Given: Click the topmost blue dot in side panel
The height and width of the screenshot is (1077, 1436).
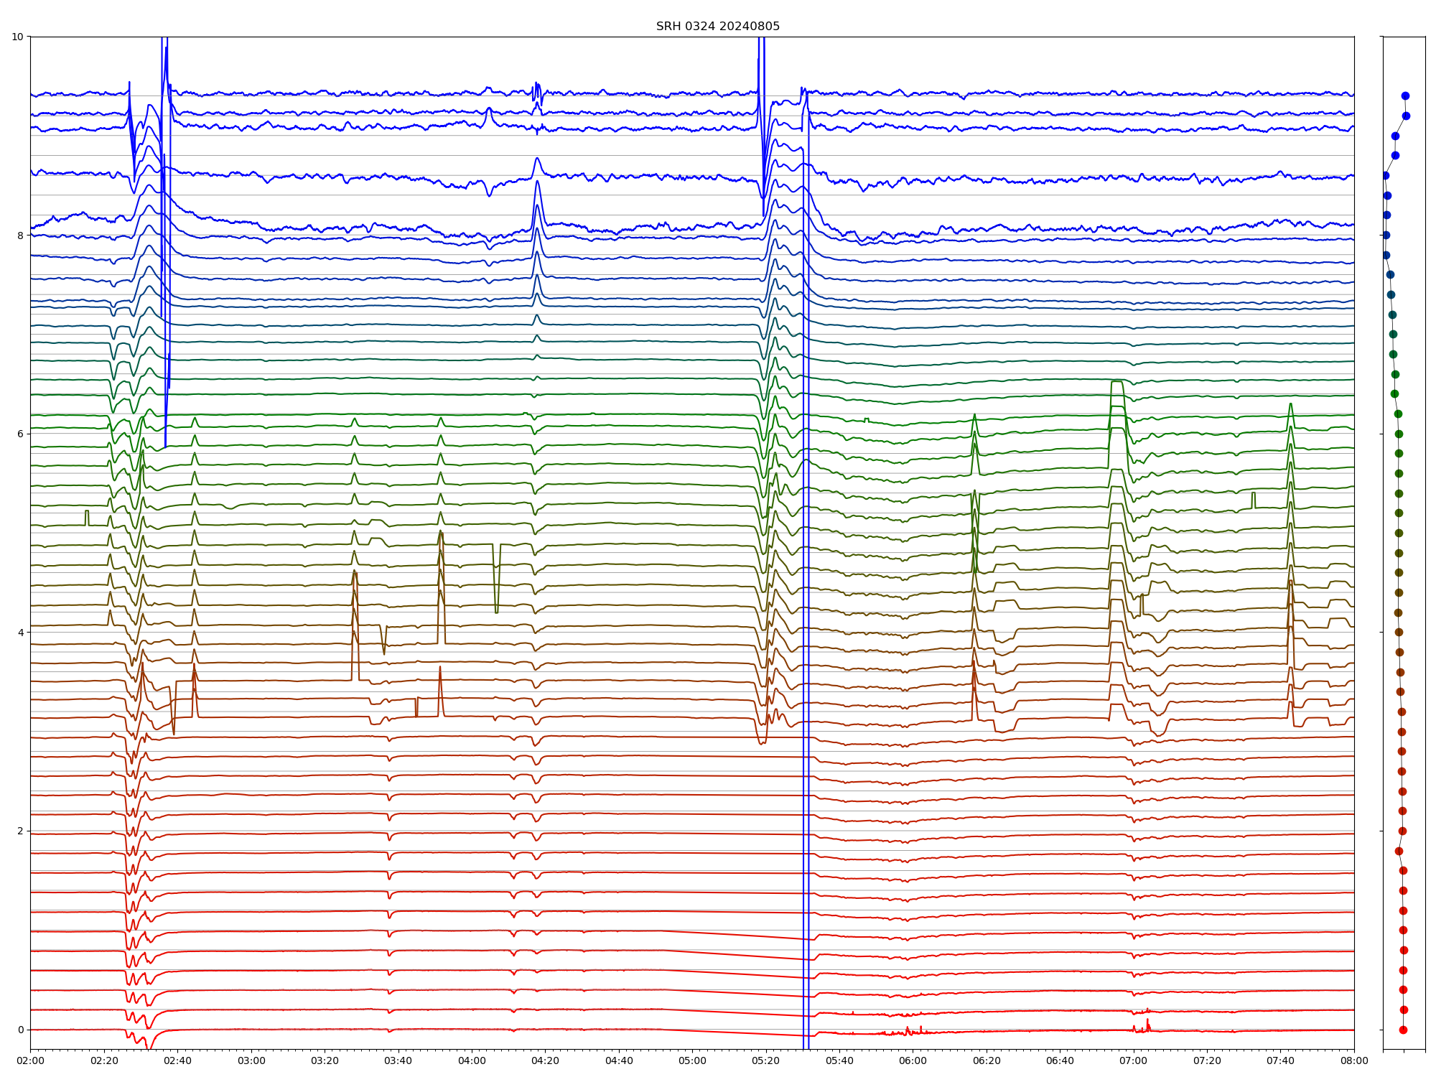Looking at the screenshot, I should click(1405, 95).
